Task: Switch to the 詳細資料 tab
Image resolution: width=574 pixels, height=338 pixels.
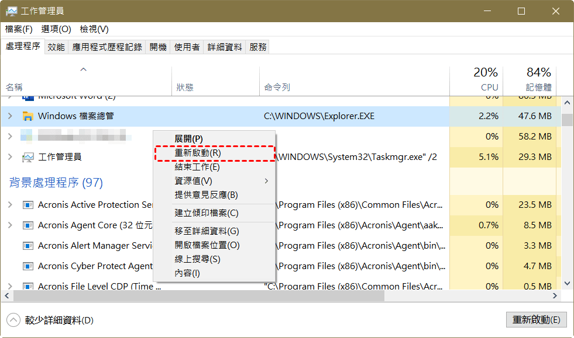Action: [x=225, y=47]
